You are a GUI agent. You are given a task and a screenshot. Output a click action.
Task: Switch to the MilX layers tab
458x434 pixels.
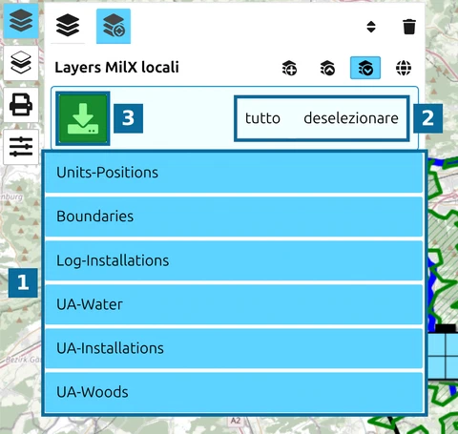click(114, 26)
